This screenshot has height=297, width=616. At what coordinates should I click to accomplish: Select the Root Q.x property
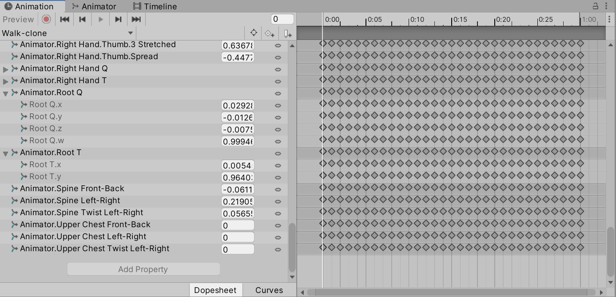tap(46, 104)
